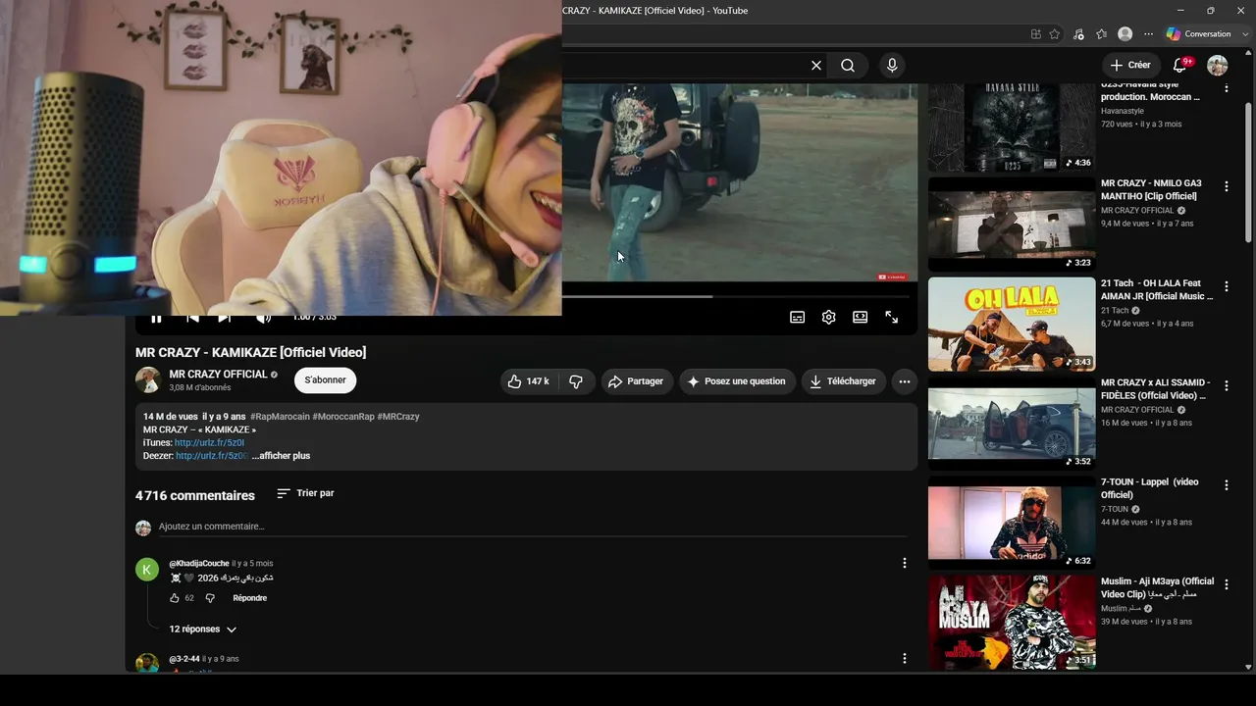Dislike the @KhadijaCouche comment

click(x=210, y=598)
